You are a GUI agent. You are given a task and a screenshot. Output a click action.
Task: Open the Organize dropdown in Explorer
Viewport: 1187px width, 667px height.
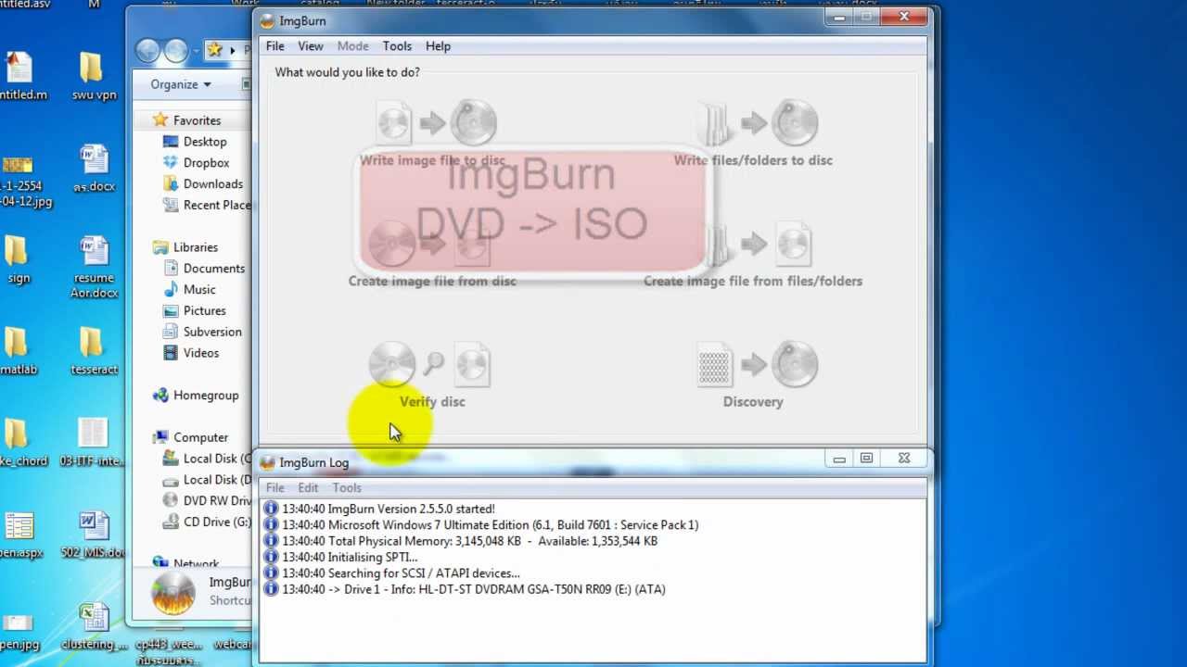(x=181, y=84)
